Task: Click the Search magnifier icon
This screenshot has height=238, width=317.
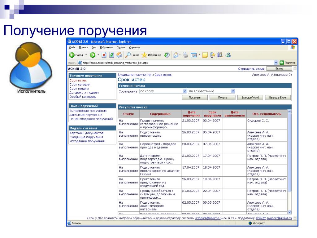Action: (x=128, y=55)
